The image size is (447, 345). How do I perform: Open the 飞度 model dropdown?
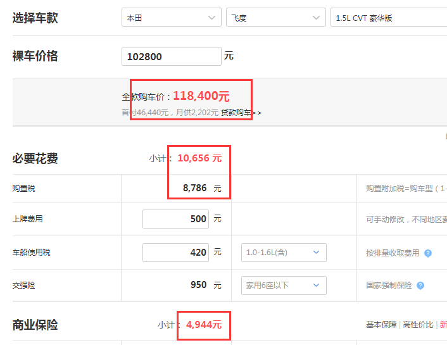[x=275, y=17]
